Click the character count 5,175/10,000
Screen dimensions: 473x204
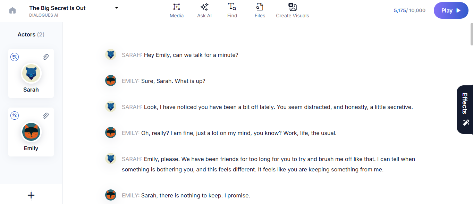click(409, 10)
